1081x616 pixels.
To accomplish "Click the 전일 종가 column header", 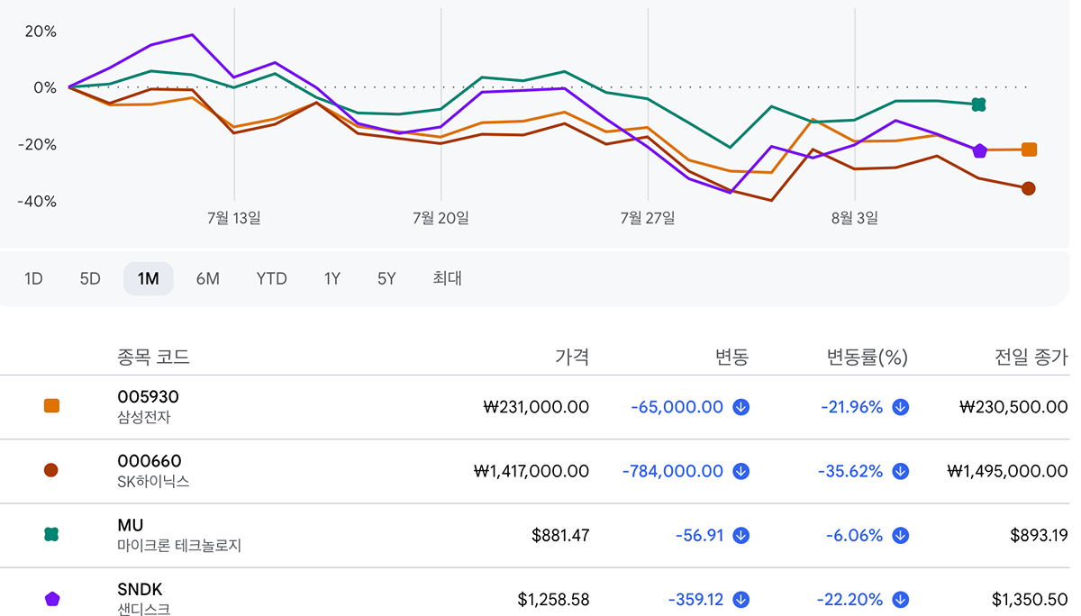I will coord(1031,357).
